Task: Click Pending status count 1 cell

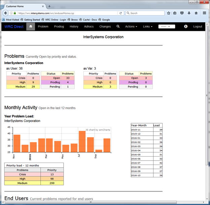Action: 68,87
